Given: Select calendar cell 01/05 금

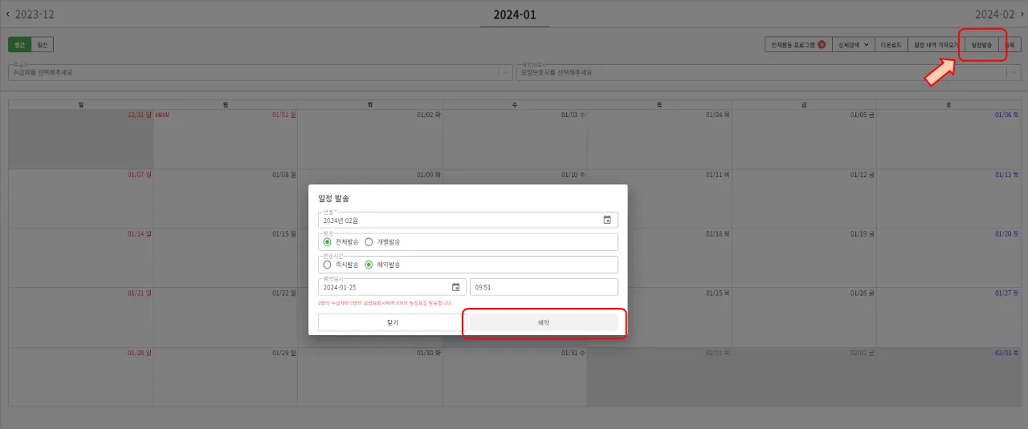Looking at the screenshot, I should coord(804,139).
